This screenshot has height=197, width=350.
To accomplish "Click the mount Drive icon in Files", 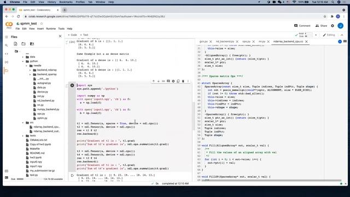I will pos(32,44).
